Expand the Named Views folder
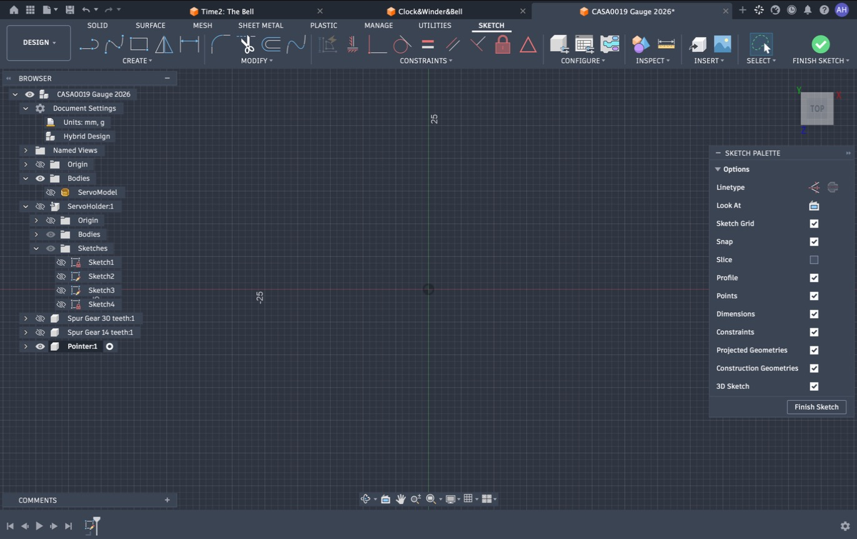857x539 pixels. click(26, 151)
